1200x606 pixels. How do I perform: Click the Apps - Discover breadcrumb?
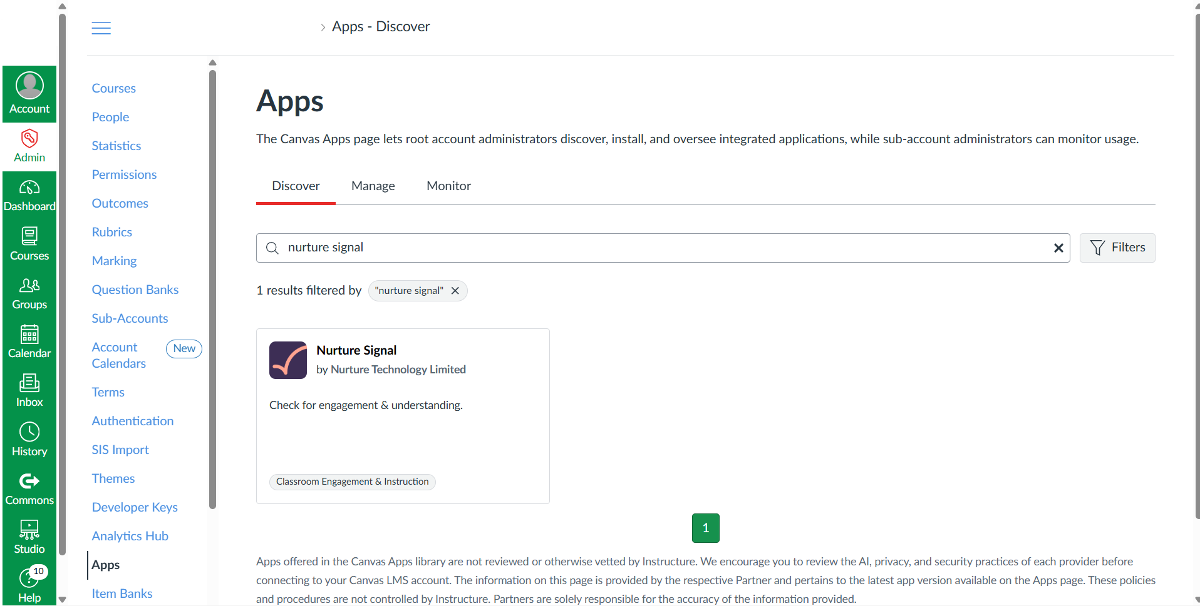381,26
